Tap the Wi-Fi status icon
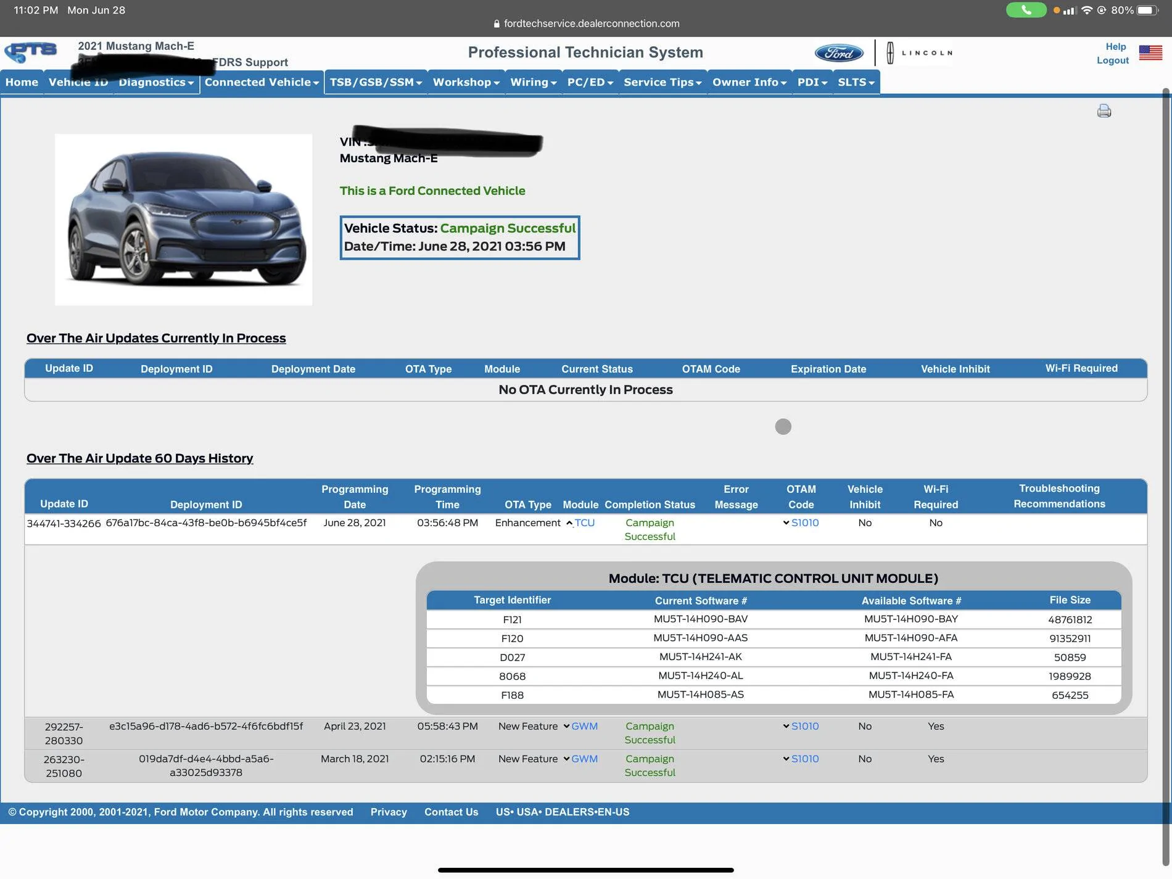Image resolution: width=1172 pixels, height=879 pixels. [x=1087, y=10]
